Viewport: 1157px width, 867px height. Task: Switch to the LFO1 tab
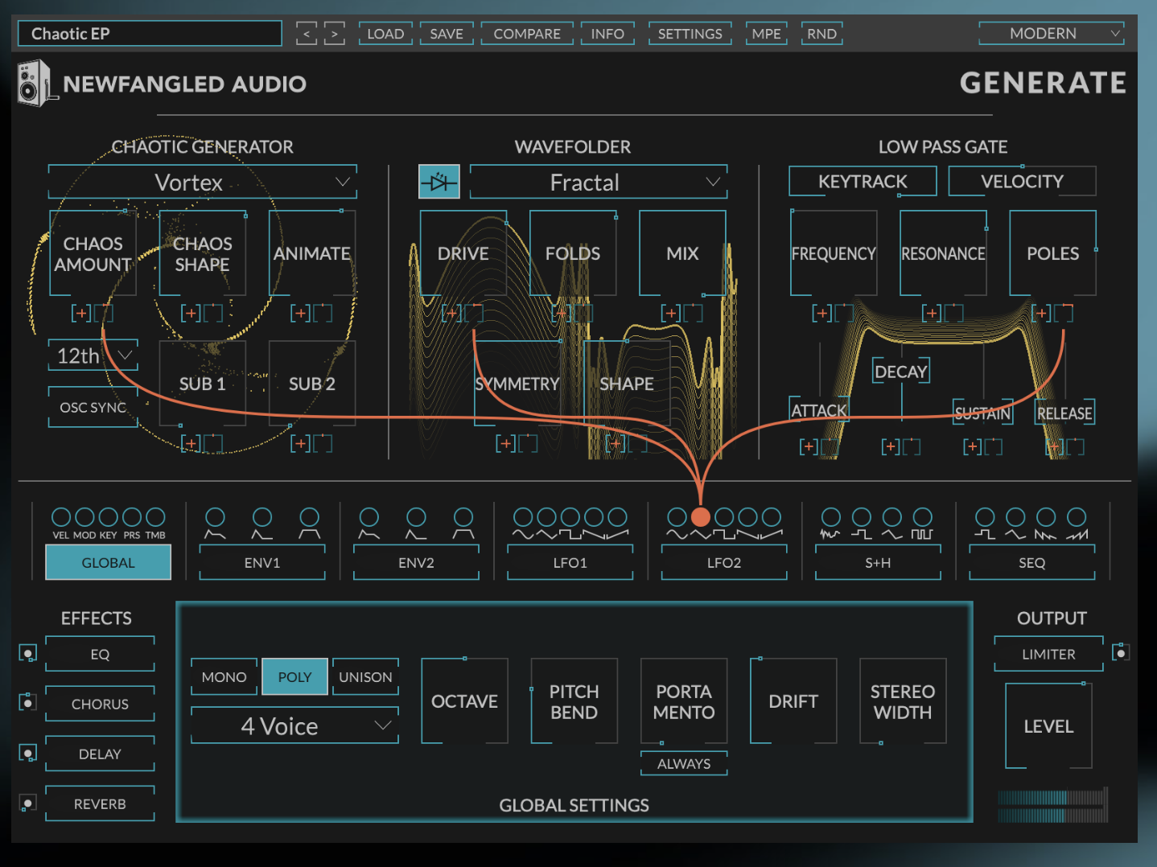tap(570, 562)
